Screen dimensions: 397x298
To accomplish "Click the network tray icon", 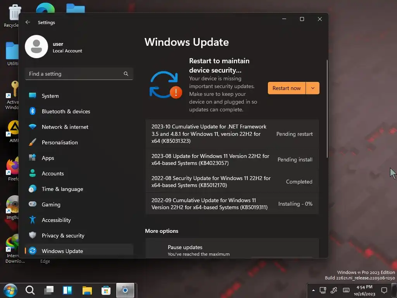I will click(323, 290).
